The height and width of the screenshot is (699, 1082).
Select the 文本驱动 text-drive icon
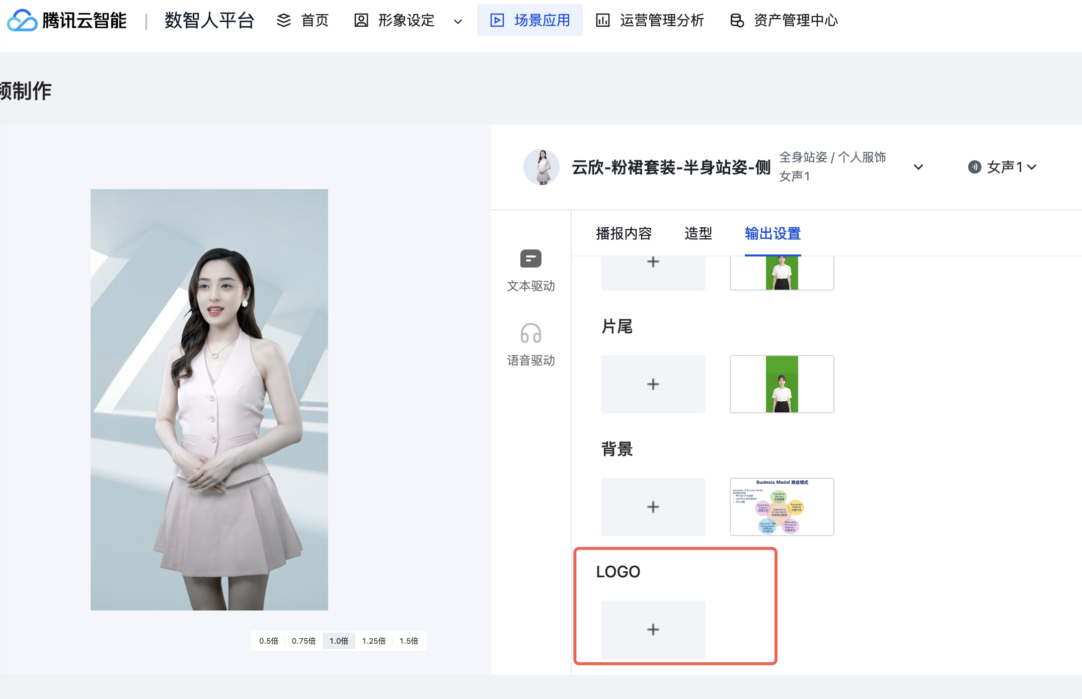pyautogui.click(x=530, y=259)
